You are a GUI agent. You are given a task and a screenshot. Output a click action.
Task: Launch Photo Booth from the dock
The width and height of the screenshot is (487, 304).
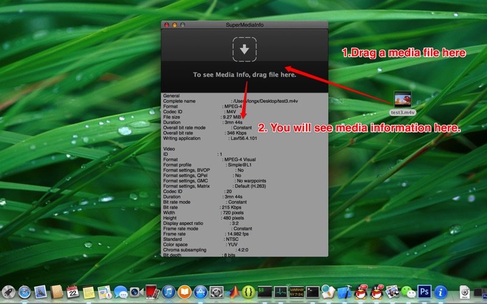(x=153, y=292)
